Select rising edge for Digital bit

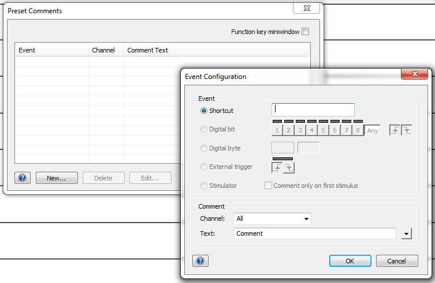(395, 130)
